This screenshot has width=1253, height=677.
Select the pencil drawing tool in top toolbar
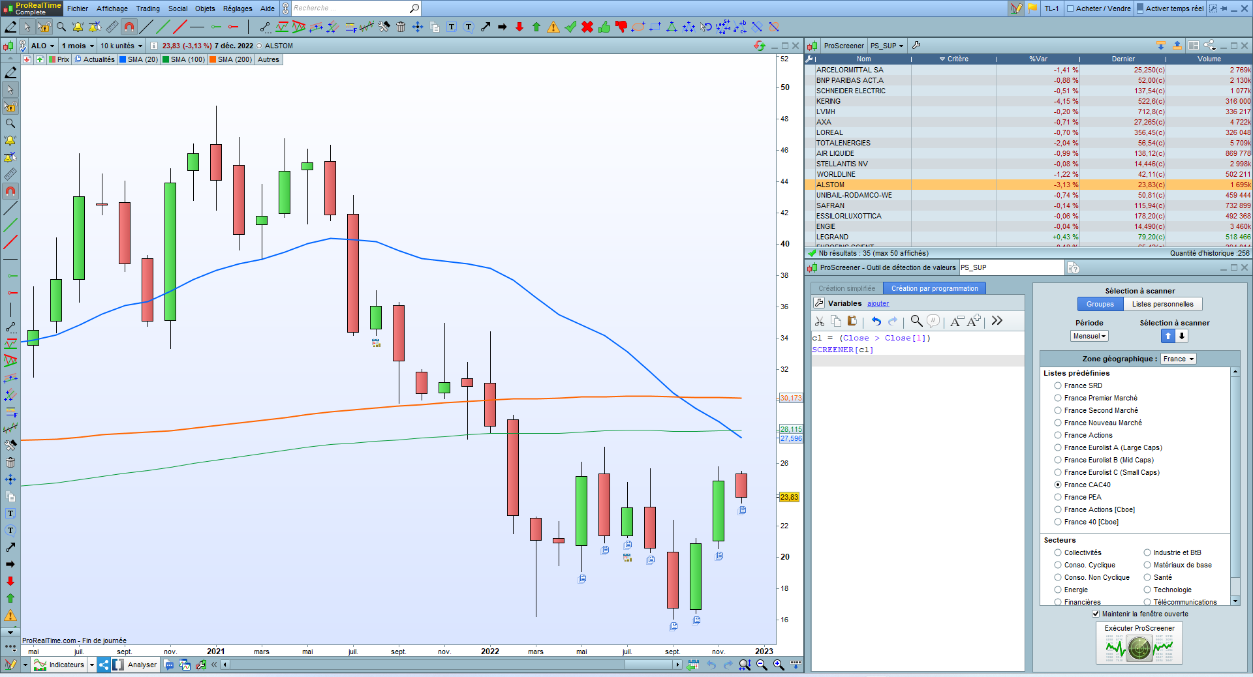coord(10,27)
